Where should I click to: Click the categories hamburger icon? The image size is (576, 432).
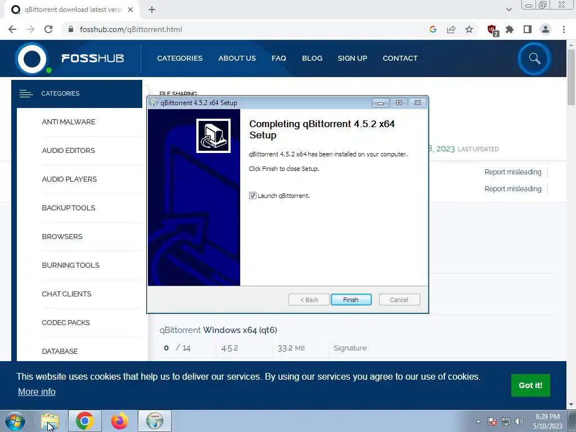tap(26, 94)
